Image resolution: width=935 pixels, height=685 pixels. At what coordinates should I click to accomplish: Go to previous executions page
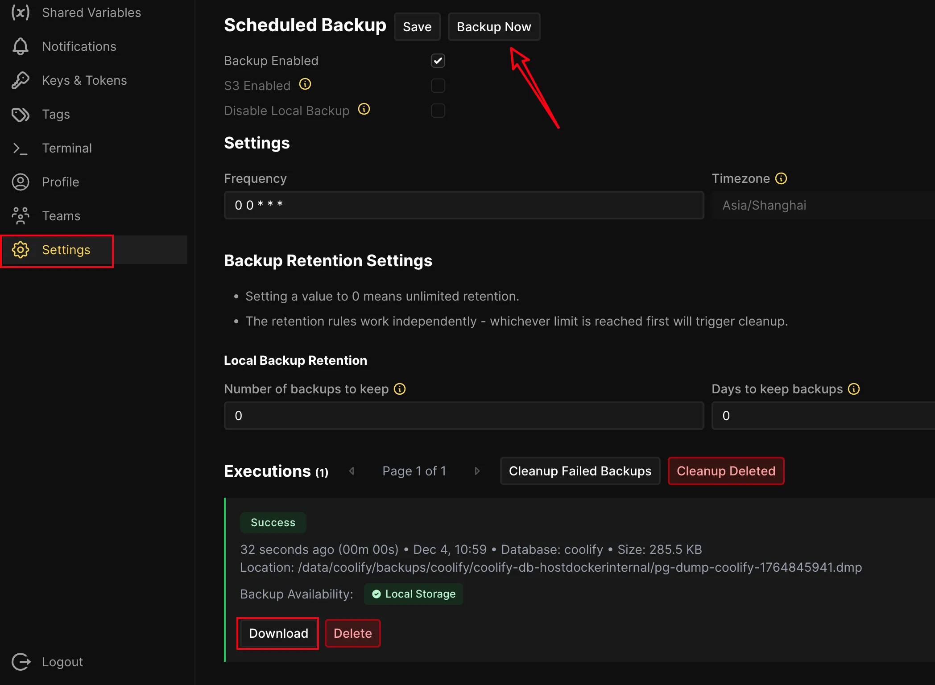pos(352,471)
